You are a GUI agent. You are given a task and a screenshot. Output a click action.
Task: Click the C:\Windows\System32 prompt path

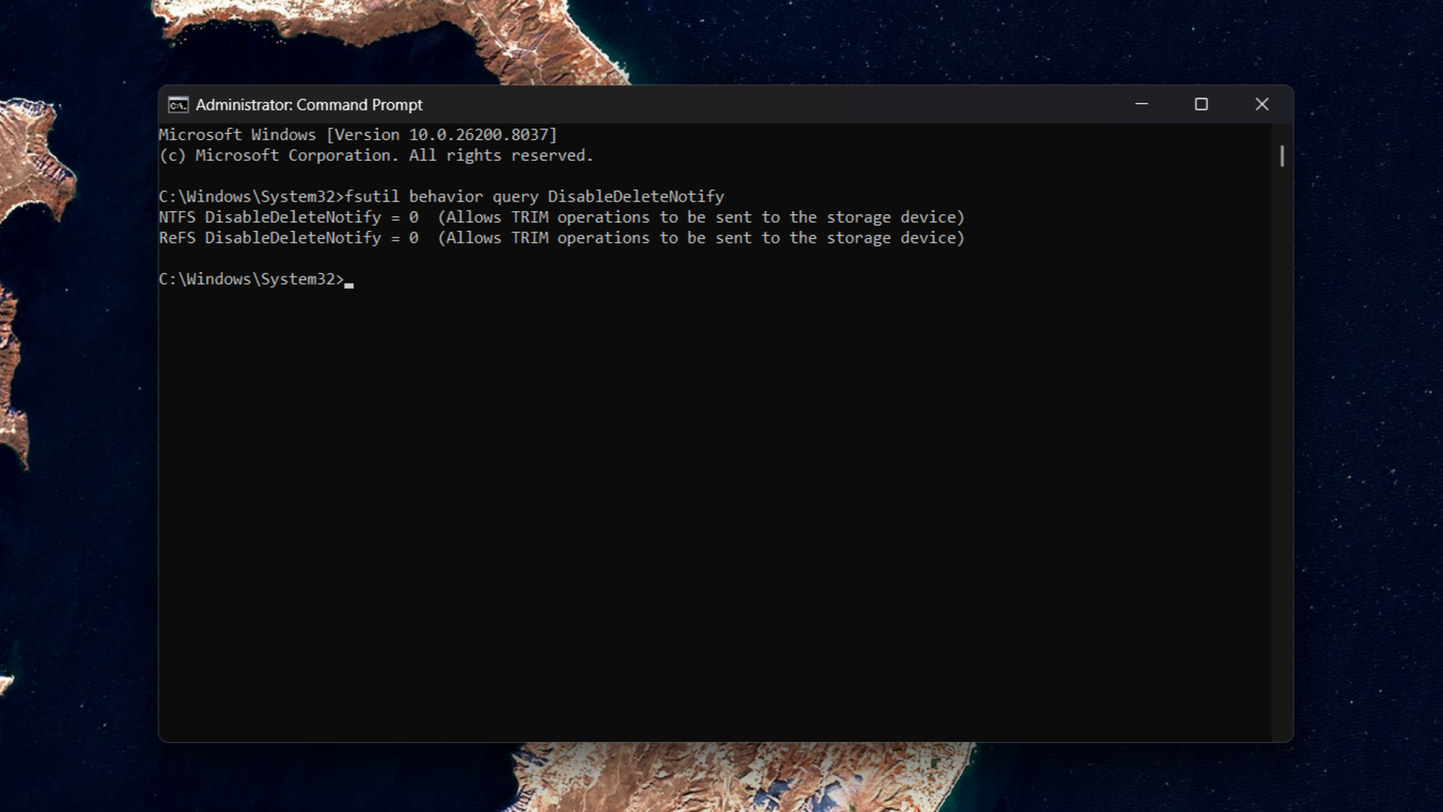pos(247,278)
